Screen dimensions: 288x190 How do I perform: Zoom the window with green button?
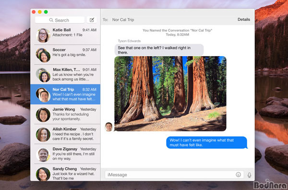coord(46,12)
